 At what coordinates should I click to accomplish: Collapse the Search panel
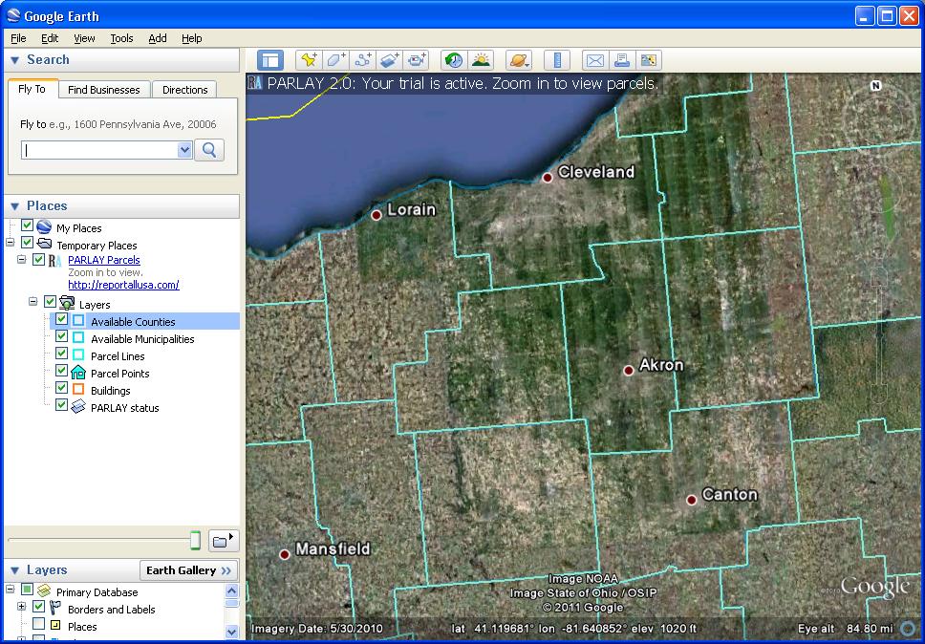(15, 60)
